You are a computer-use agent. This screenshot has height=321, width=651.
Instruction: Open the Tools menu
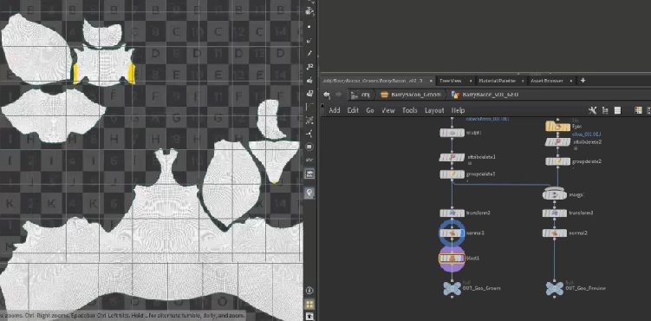(x=409, y=110)
